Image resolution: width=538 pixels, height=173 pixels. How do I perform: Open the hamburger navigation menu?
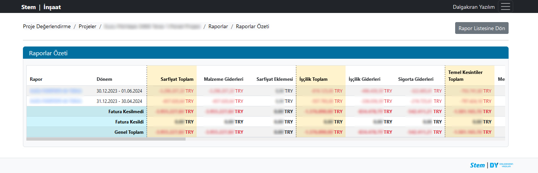[505, 7]
